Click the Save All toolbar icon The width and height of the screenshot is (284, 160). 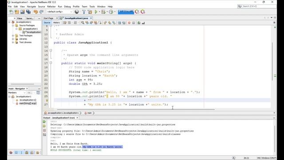point(28,12)
